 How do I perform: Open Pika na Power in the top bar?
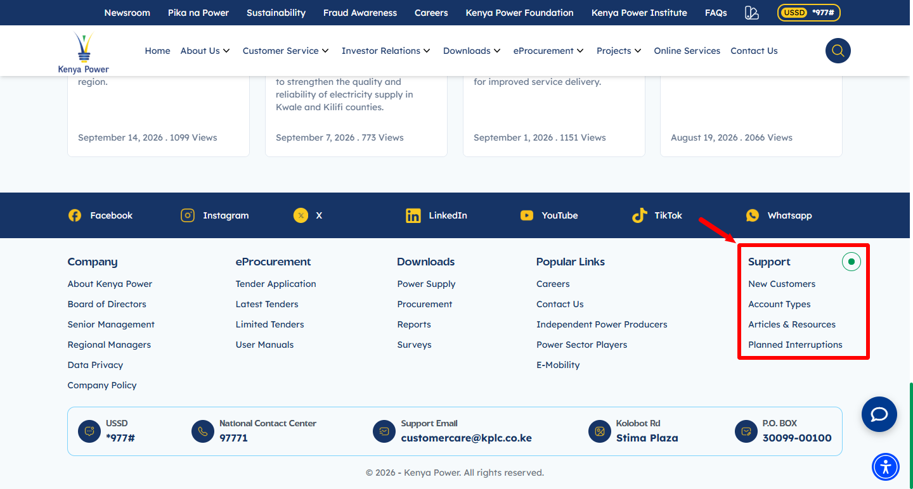coord(198,13)
